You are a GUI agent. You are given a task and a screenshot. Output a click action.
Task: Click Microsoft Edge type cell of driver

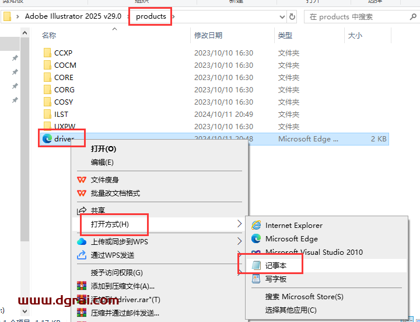[309, 139]
